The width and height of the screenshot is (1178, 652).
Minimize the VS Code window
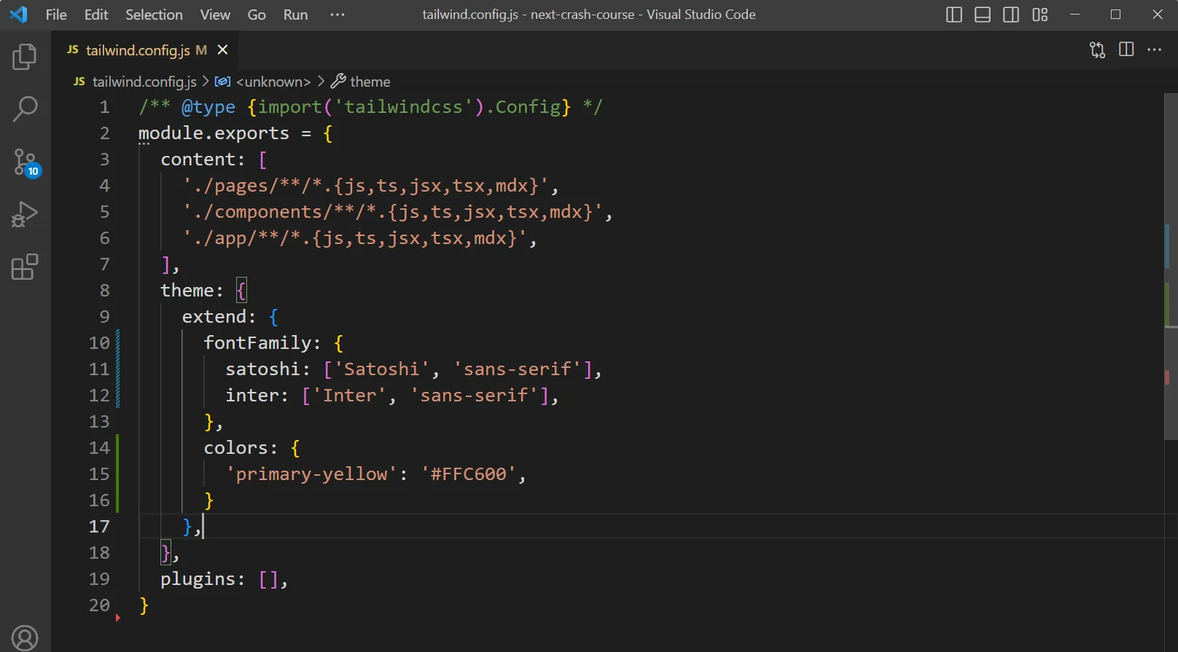[x=1074, y=15]
